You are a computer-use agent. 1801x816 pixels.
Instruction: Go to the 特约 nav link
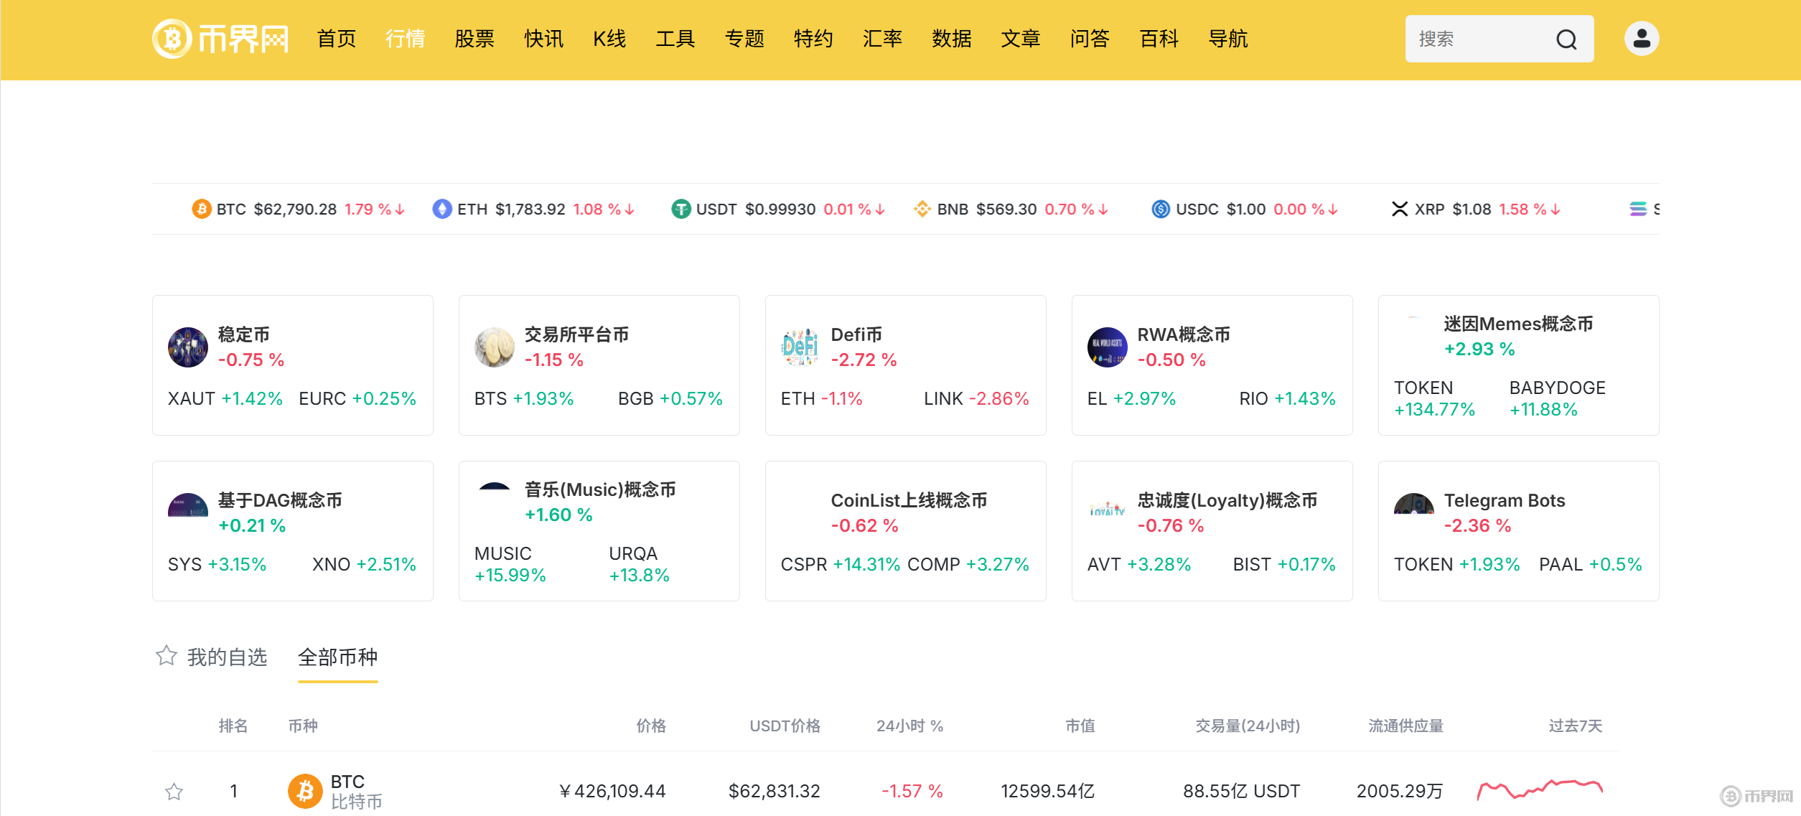click(813, 39)
